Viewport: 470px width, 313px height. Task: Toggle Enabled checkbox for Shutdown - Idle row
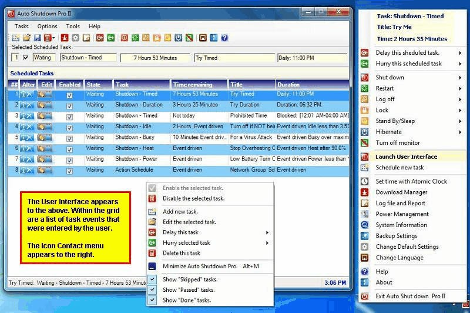pyautogui.click(x=69, y=128)
